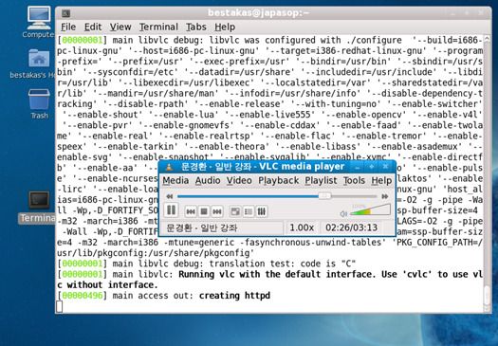Skip to previous track in VLC
Image resolution: width=498 pixels, height=346 pixels.
click(x=191, y=211)
